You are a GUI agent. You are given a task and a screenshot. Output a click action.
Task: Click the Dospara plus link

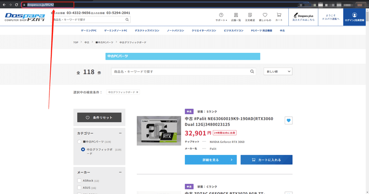[304, 17]
